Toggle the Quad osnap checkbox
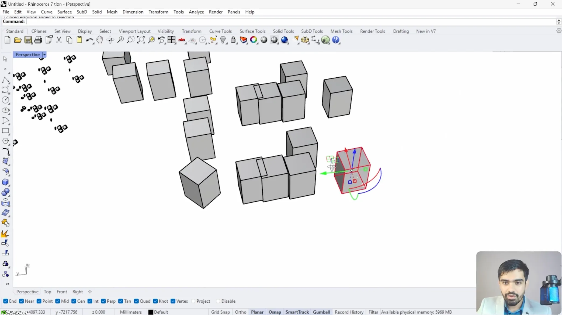The image size is (562, 315). pyautogui.click(x=136, y=301)
